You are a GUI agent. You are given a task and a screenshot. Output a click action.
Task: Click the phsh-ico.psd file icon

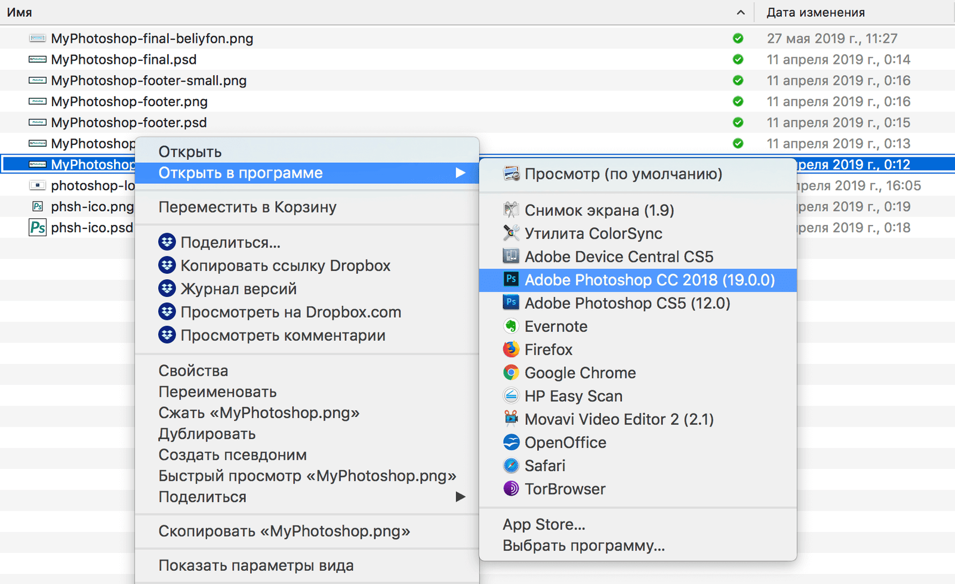pos(38,228)
